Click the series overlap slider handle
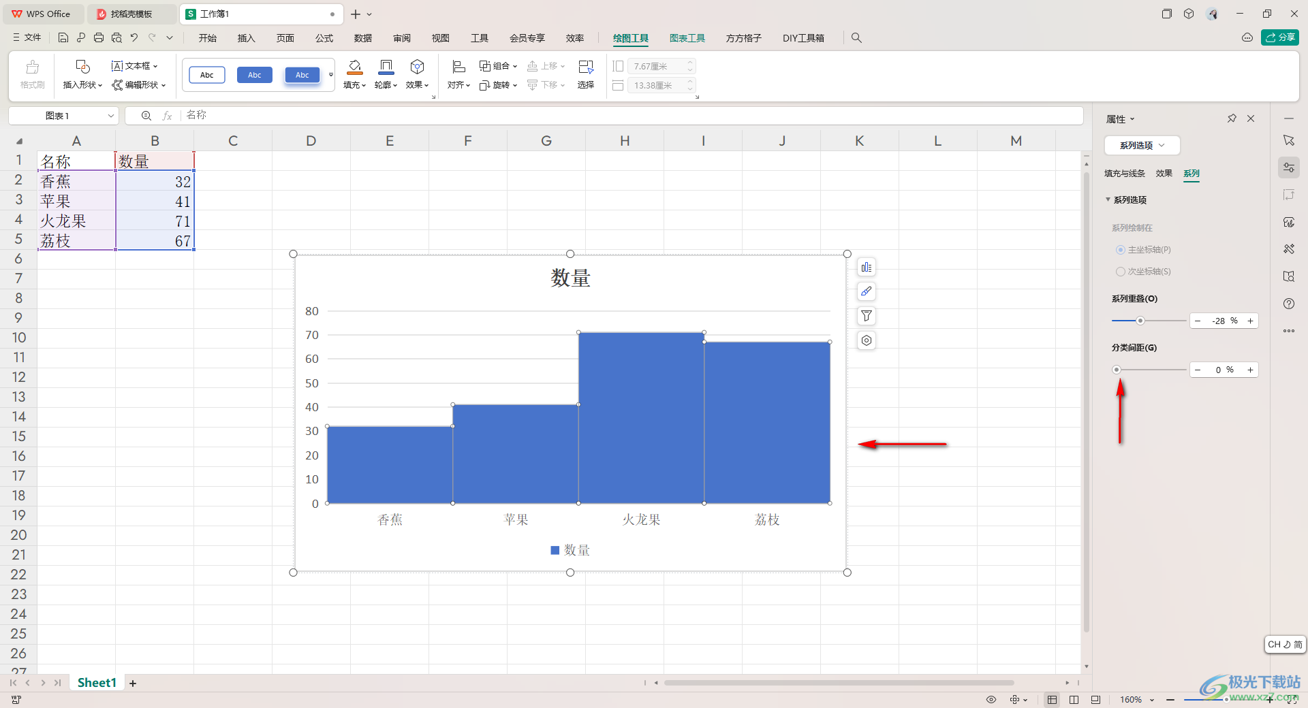Image resolution: width=1308 pixels, height=708 pixels. click(1140, 321)
